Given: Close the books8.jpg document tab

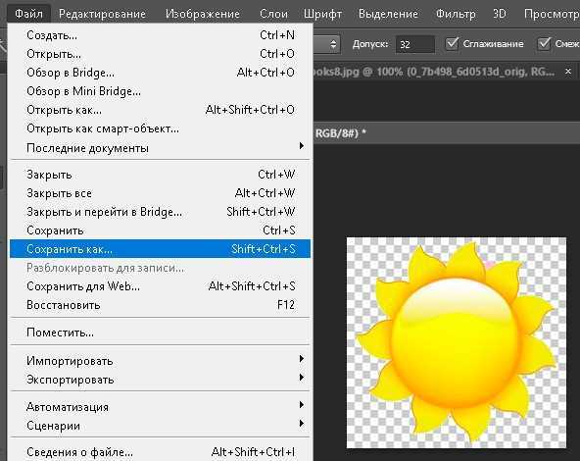Looking at the screenshot, I should click(x=568, y=71).
